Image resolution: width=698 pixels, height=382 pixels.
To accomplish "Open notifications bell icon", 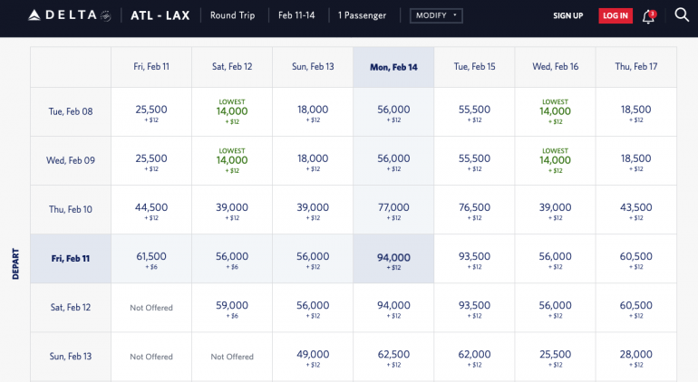I will pos(648,16).
